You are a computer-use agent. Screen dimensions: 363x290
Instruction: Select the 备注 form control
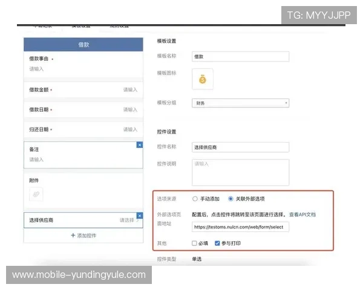[83, 155]
